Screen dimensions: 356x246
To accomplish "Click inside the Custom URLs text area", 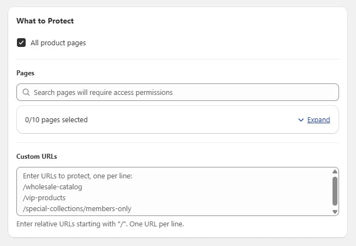I will tap(177, 191).
